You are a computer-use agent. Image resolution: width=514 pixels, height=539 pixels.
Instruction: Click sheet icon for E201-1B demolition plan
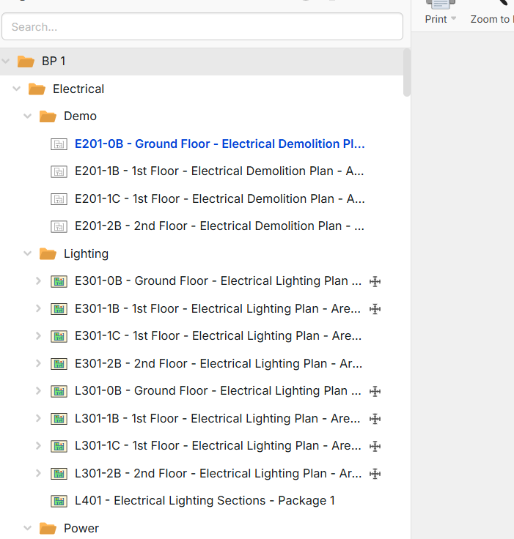tap(59, 171)
